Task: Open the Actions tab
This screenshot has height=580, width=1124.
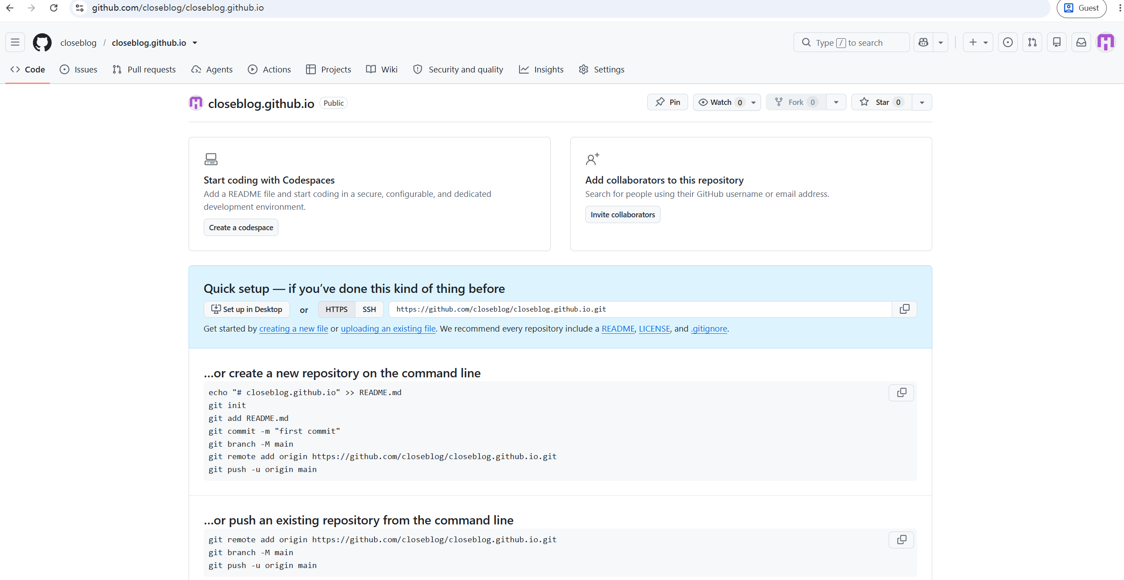Action: tap(270, 69)
